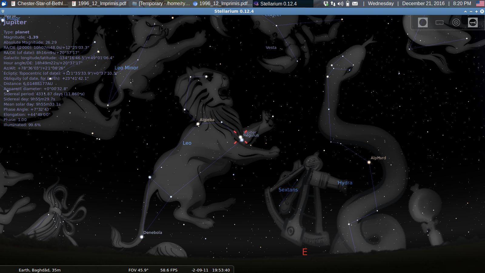Open the mail envelope tray icon
The height and width of the screenshot is (273, 485).
coord(355,4)
